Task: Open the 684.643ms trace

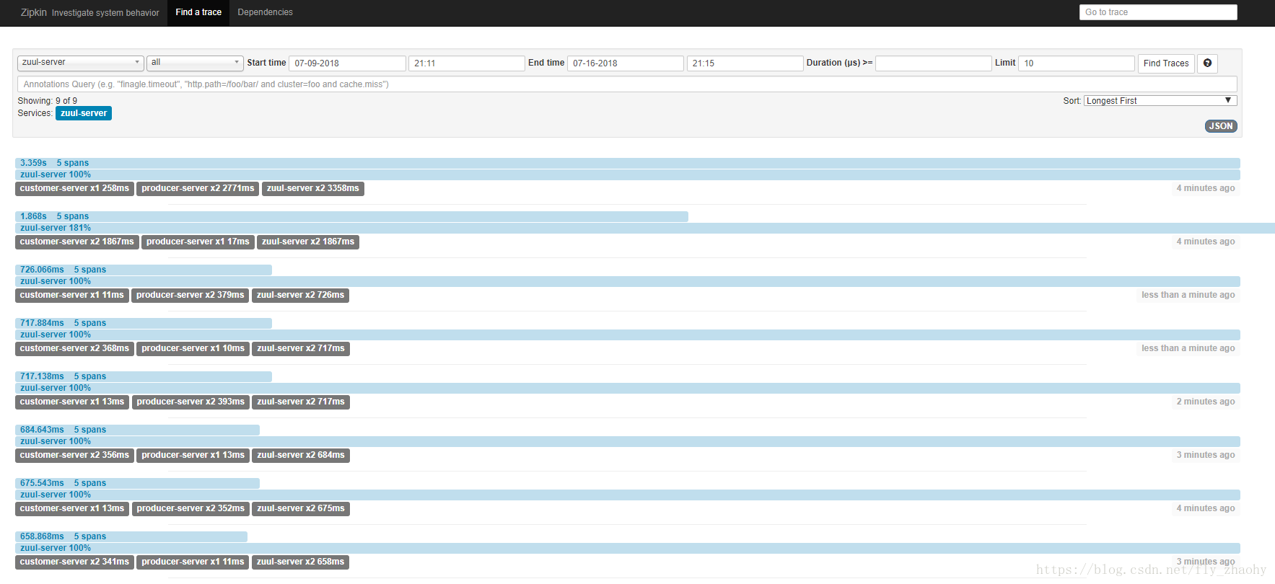Action: point(137,430)
